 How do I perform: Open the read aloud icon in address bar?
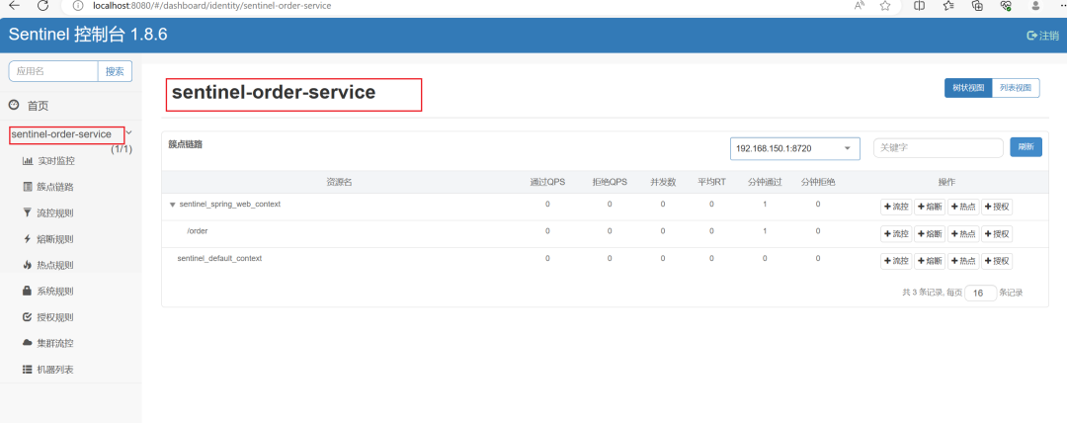pyautogui.click(x=861, y=6)
